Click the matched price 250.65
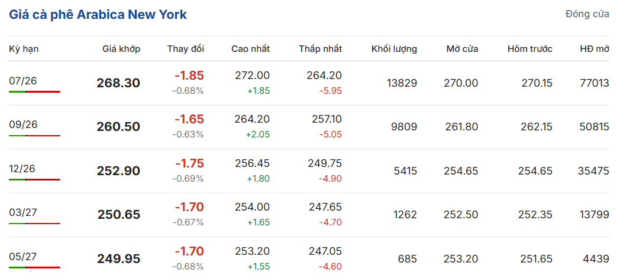Image resolution: width=617 pixels, height=279 pixels. (118, 215)
